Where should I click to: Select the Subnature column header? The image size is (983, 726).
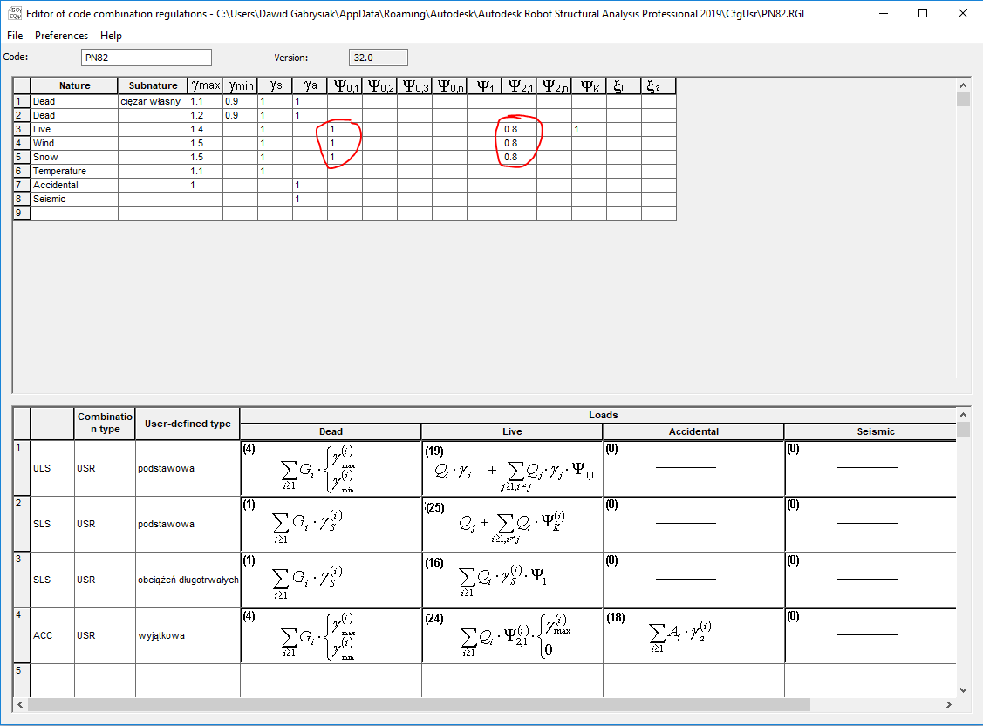click(x=153, y=85)
